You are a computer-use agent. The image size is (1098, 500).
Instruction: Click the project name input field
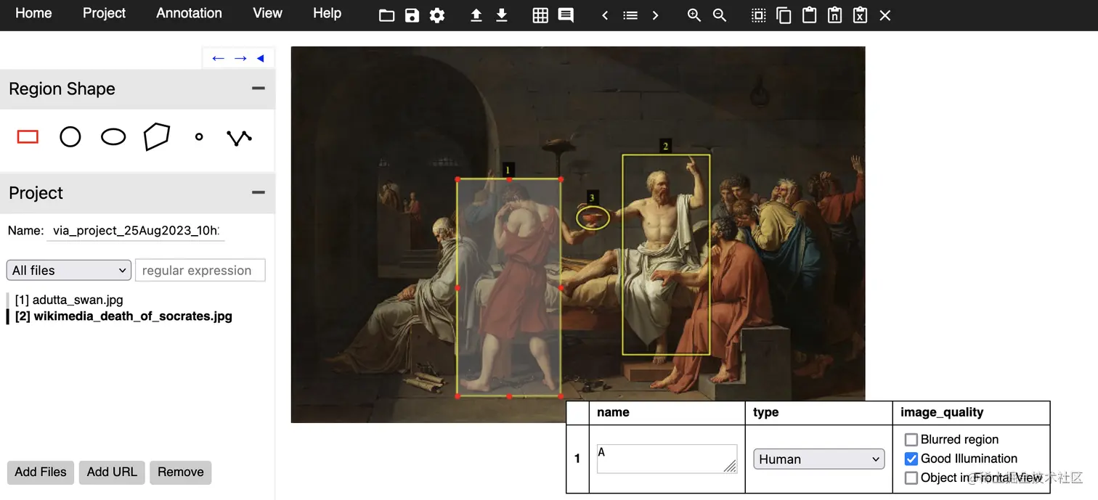point(136,231)
